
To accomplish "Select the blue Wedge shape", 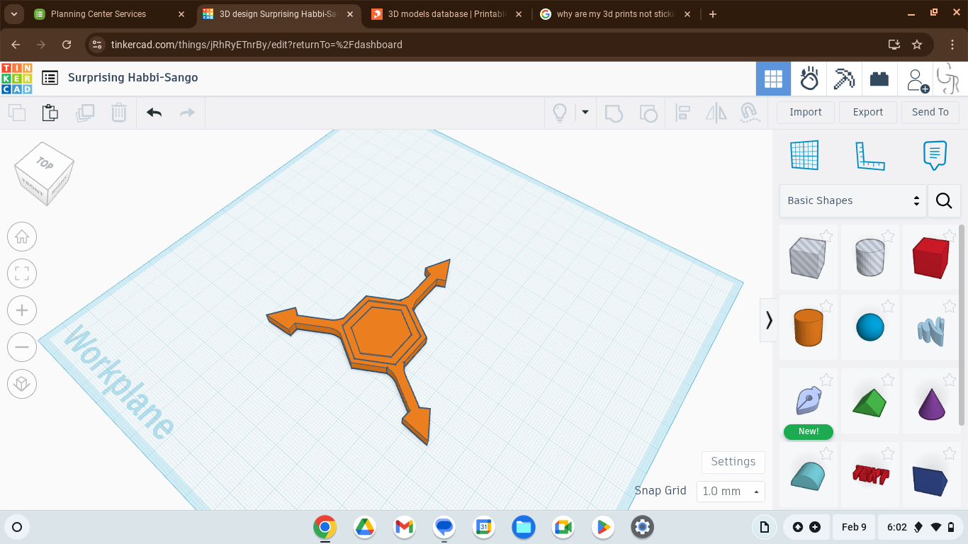I will (x=931, y=474).
